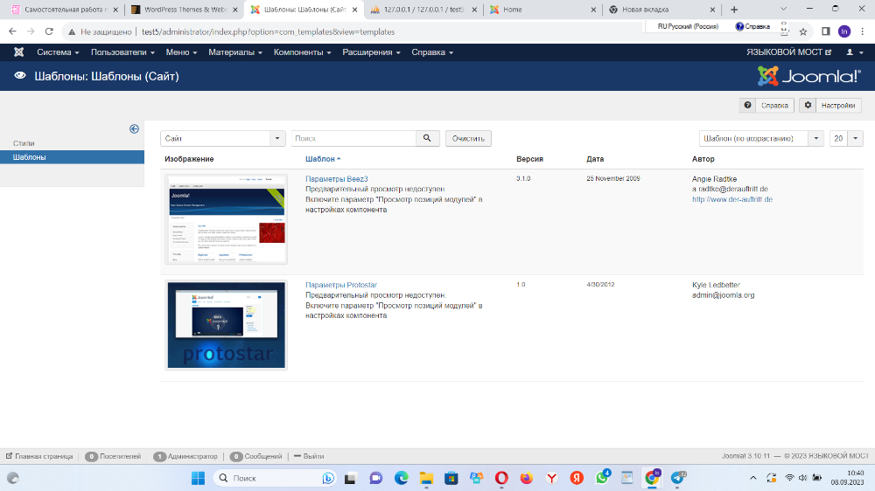
Task: Select Стили in the sidebar
Action: pyautogui.click(x=24, y=143)
